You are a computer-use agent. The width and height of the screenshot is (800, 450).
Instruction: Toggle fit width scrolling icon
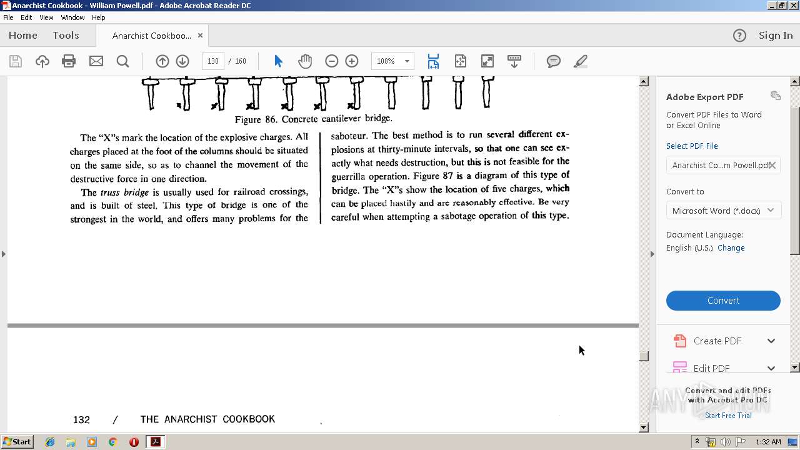point(433,61)
